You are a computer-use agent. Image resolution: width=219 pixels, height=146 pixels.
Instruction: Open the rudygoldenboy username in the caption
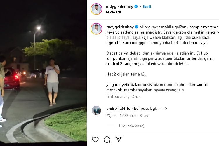point(120,27)
